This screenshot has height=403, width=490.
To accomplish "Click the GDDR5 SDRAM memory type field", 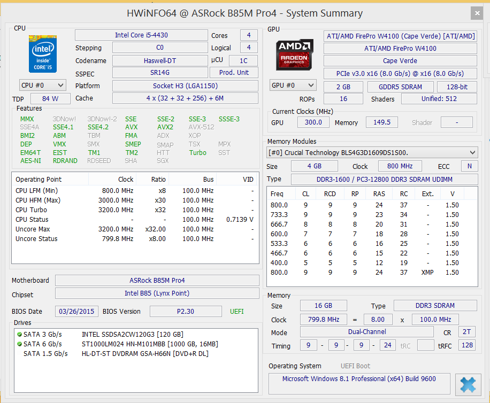I will 400,87.
